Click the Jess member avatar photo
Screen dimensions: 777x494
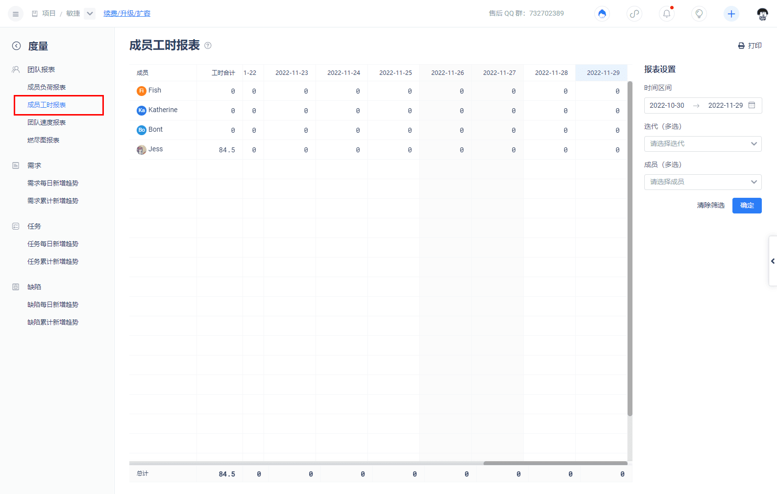[142, 150]
